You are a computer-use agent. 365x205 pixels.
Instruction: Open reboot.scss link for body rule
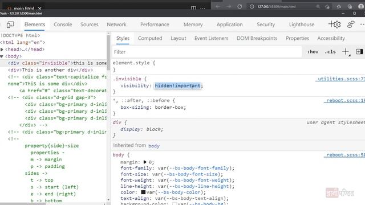tap(344, 155)
